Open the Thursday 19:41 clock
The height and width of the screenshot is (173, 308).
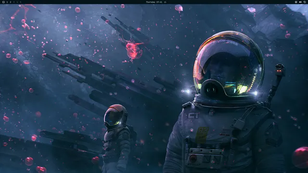pos(154,2)
